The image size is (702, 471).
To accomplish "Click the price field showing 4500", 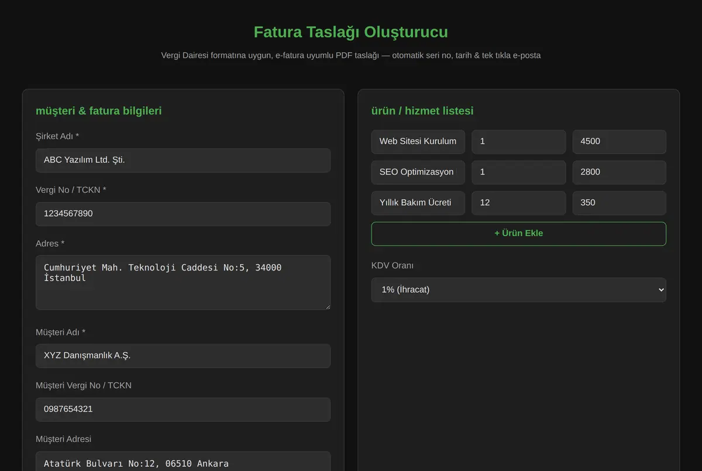I will pos(620,141).
